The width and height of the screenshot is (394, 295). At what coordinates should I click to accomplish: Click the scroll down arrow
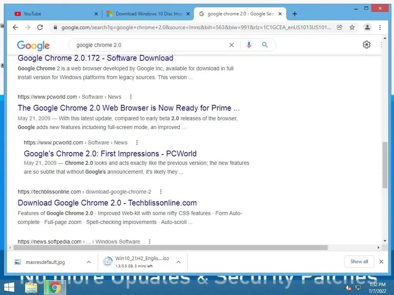(x=385, y=241)
